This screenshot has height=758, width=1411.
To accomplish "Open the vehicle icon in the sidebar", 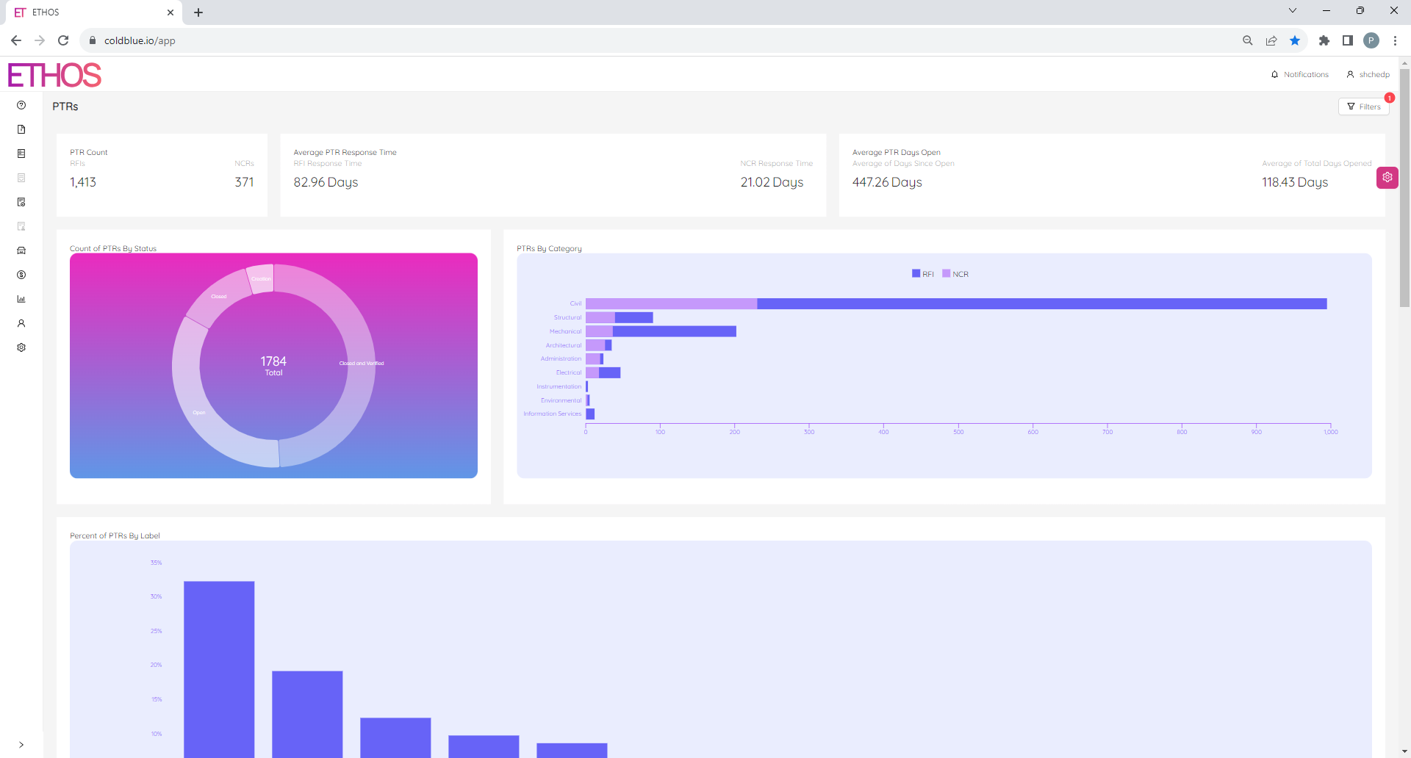I will click(x=21, y=250).
